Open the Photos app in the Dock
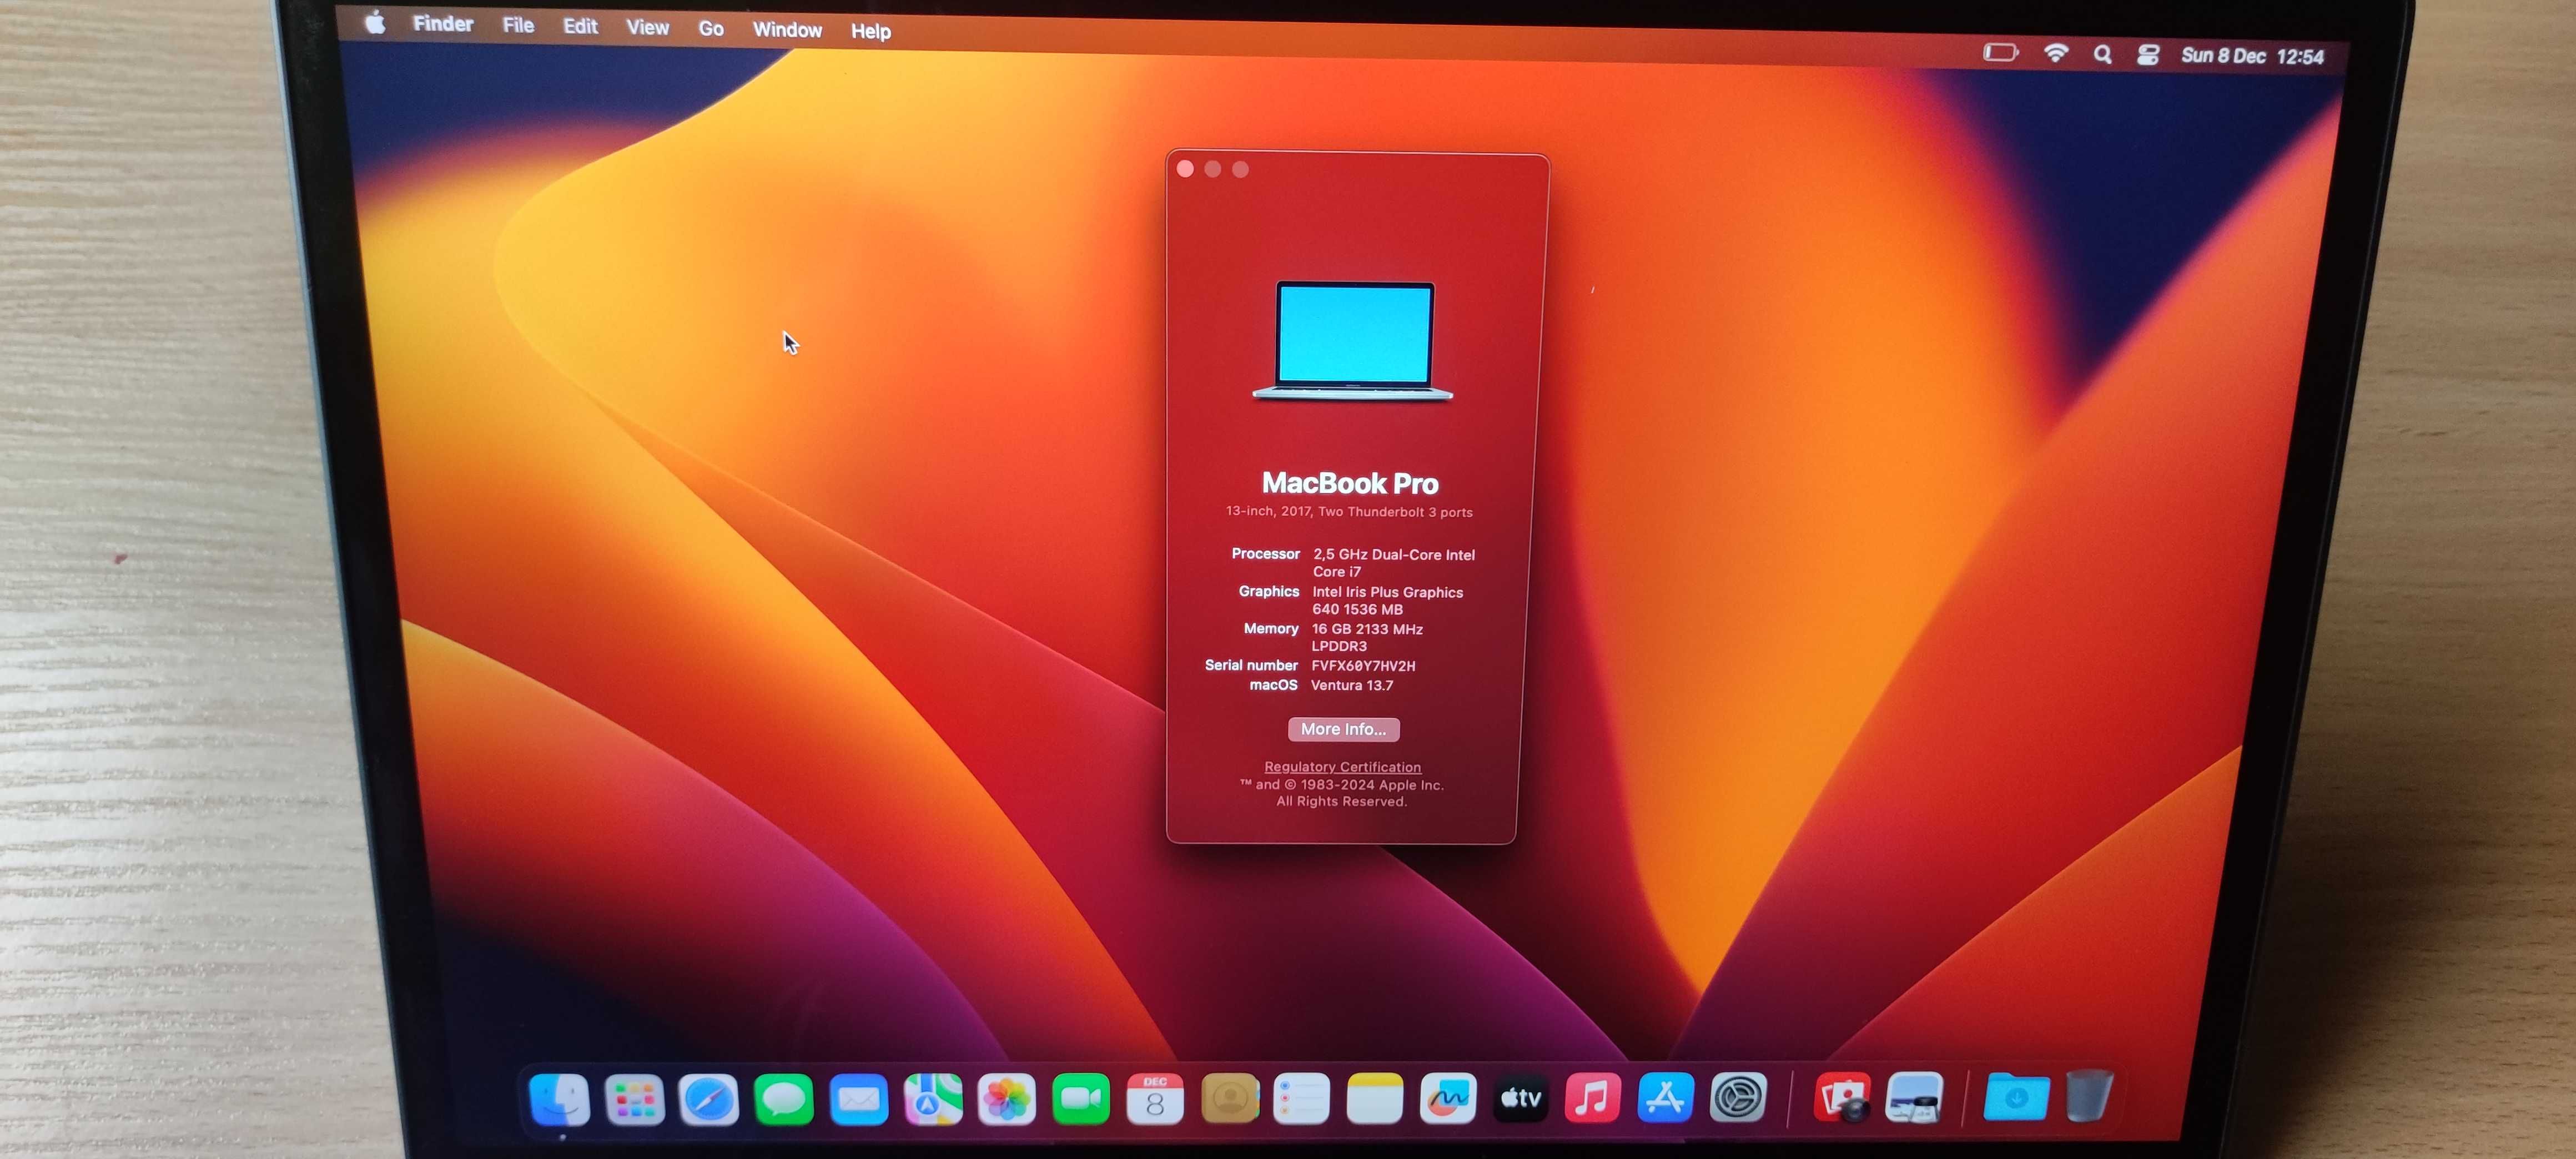The image size is (2576, 1159). coord(1006,1099)
